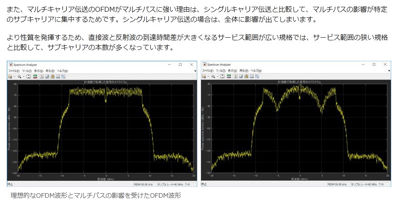Open ヘルプ menu in left Spectrum Analyzer

(62, 71)
